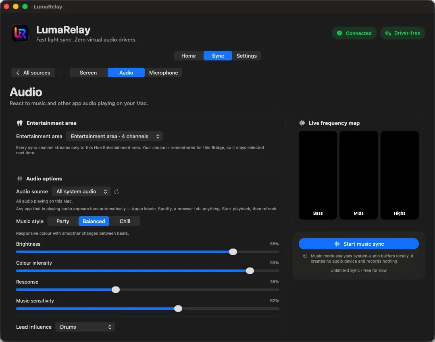The width and height of the screenshot is (435, 342).
Task: Maximize the window with green button
Action: 25,6
